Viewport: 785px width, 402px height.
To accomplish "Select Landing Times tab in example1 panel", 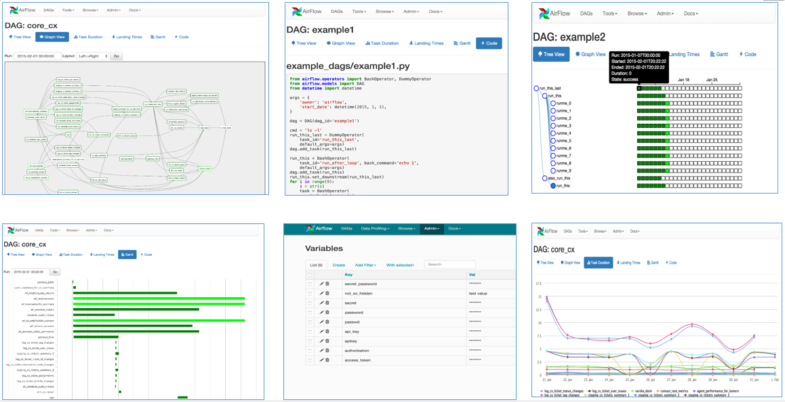I will [427, 43].
